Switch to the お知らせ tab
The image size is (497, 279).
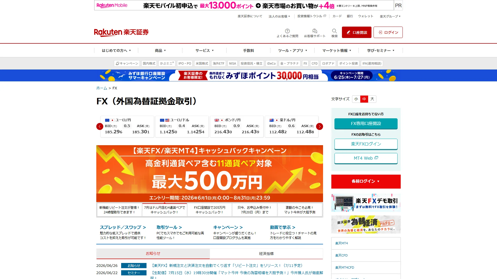pos(153,254)
